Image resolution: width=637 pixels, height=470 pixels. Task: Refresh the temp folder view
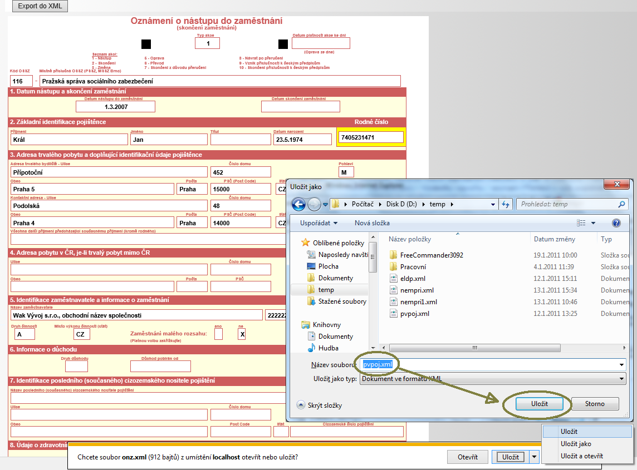[506, 204]
